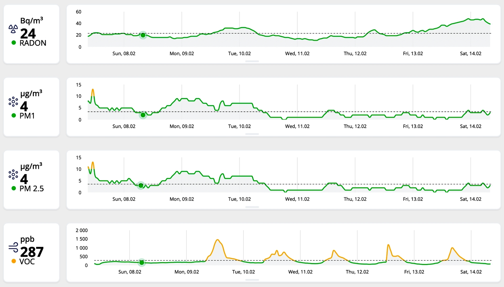Click the radon reading value 24
The height and width of the screenshot is (287, 504).
[x=28, y=33]
